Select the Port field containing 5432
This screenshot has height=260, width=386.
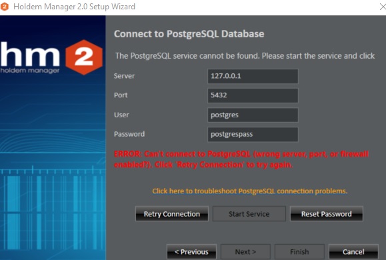(x=253, y=95)
